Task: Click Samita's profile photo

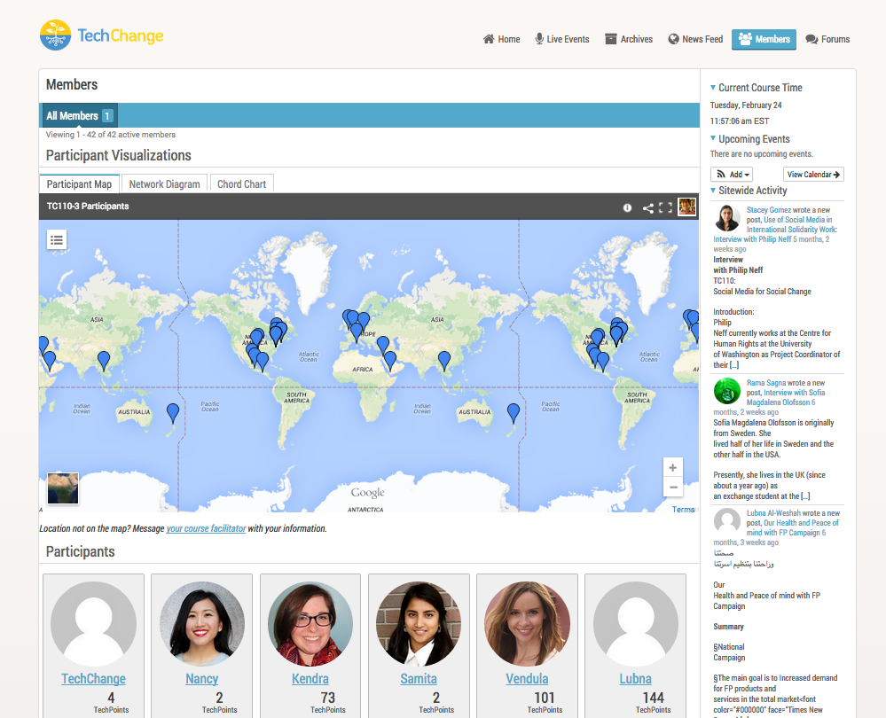Action: (419, 624)
